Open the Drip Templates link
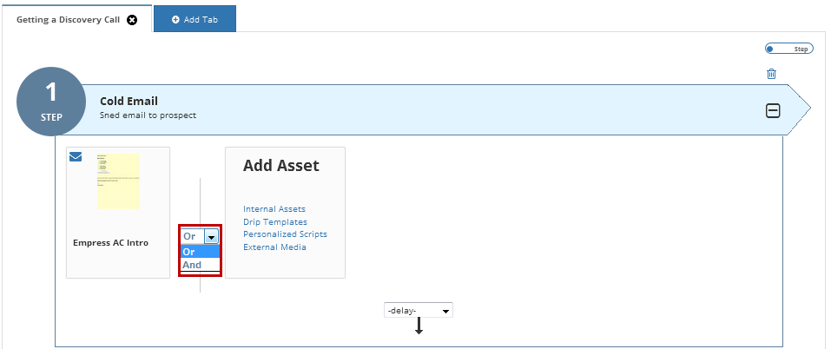 point(275,222)
